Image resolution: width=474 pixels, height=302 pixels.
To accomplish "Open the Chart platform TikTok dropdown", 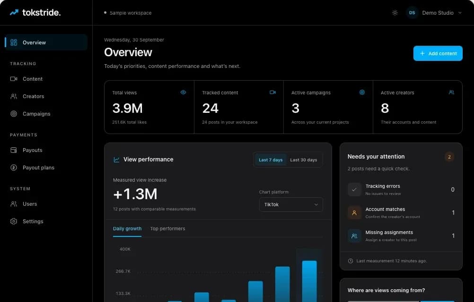I will click(291, 205).
